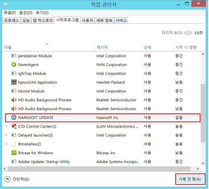Viewport: 209px width, 189px height.
Task: Click the igfxTray Module icon
Action: (14, 73)
